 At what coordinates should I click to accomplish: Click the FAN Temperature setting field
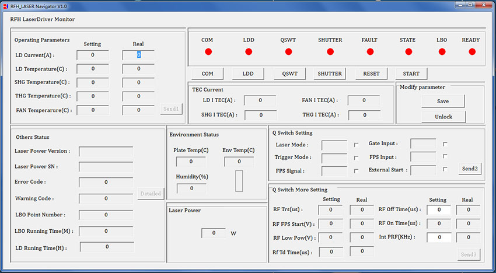92,110
